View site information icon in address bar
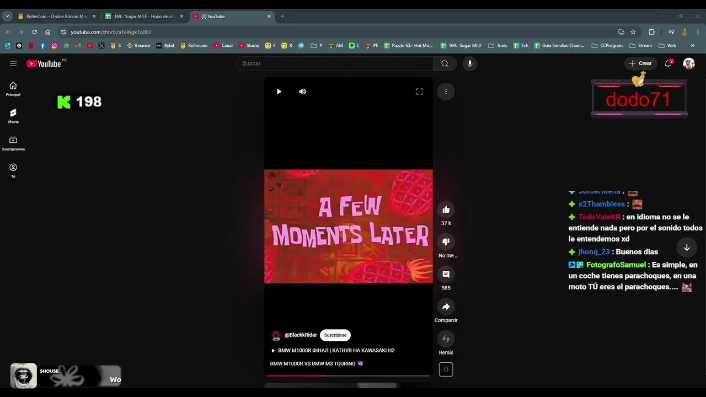This screenshot has height=397, width=706. [x=63, y=32]
